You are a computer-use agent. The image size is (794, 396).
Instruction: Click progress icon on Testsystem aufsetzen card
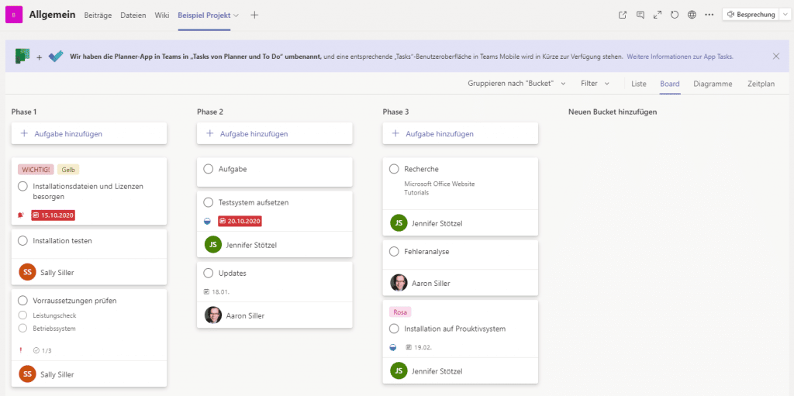pos(207,222)
